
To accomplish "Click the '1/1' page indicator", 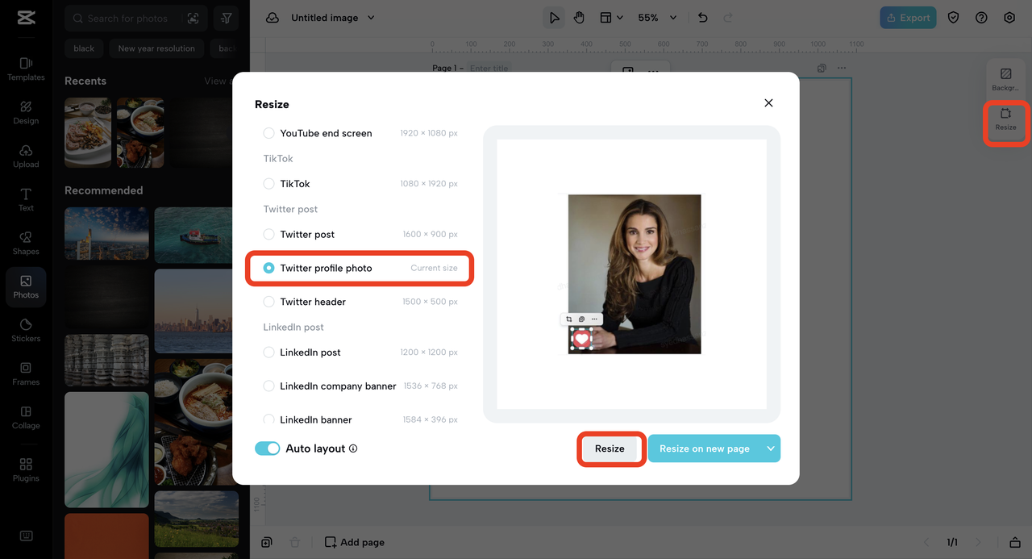I will [x=952, y=542].
